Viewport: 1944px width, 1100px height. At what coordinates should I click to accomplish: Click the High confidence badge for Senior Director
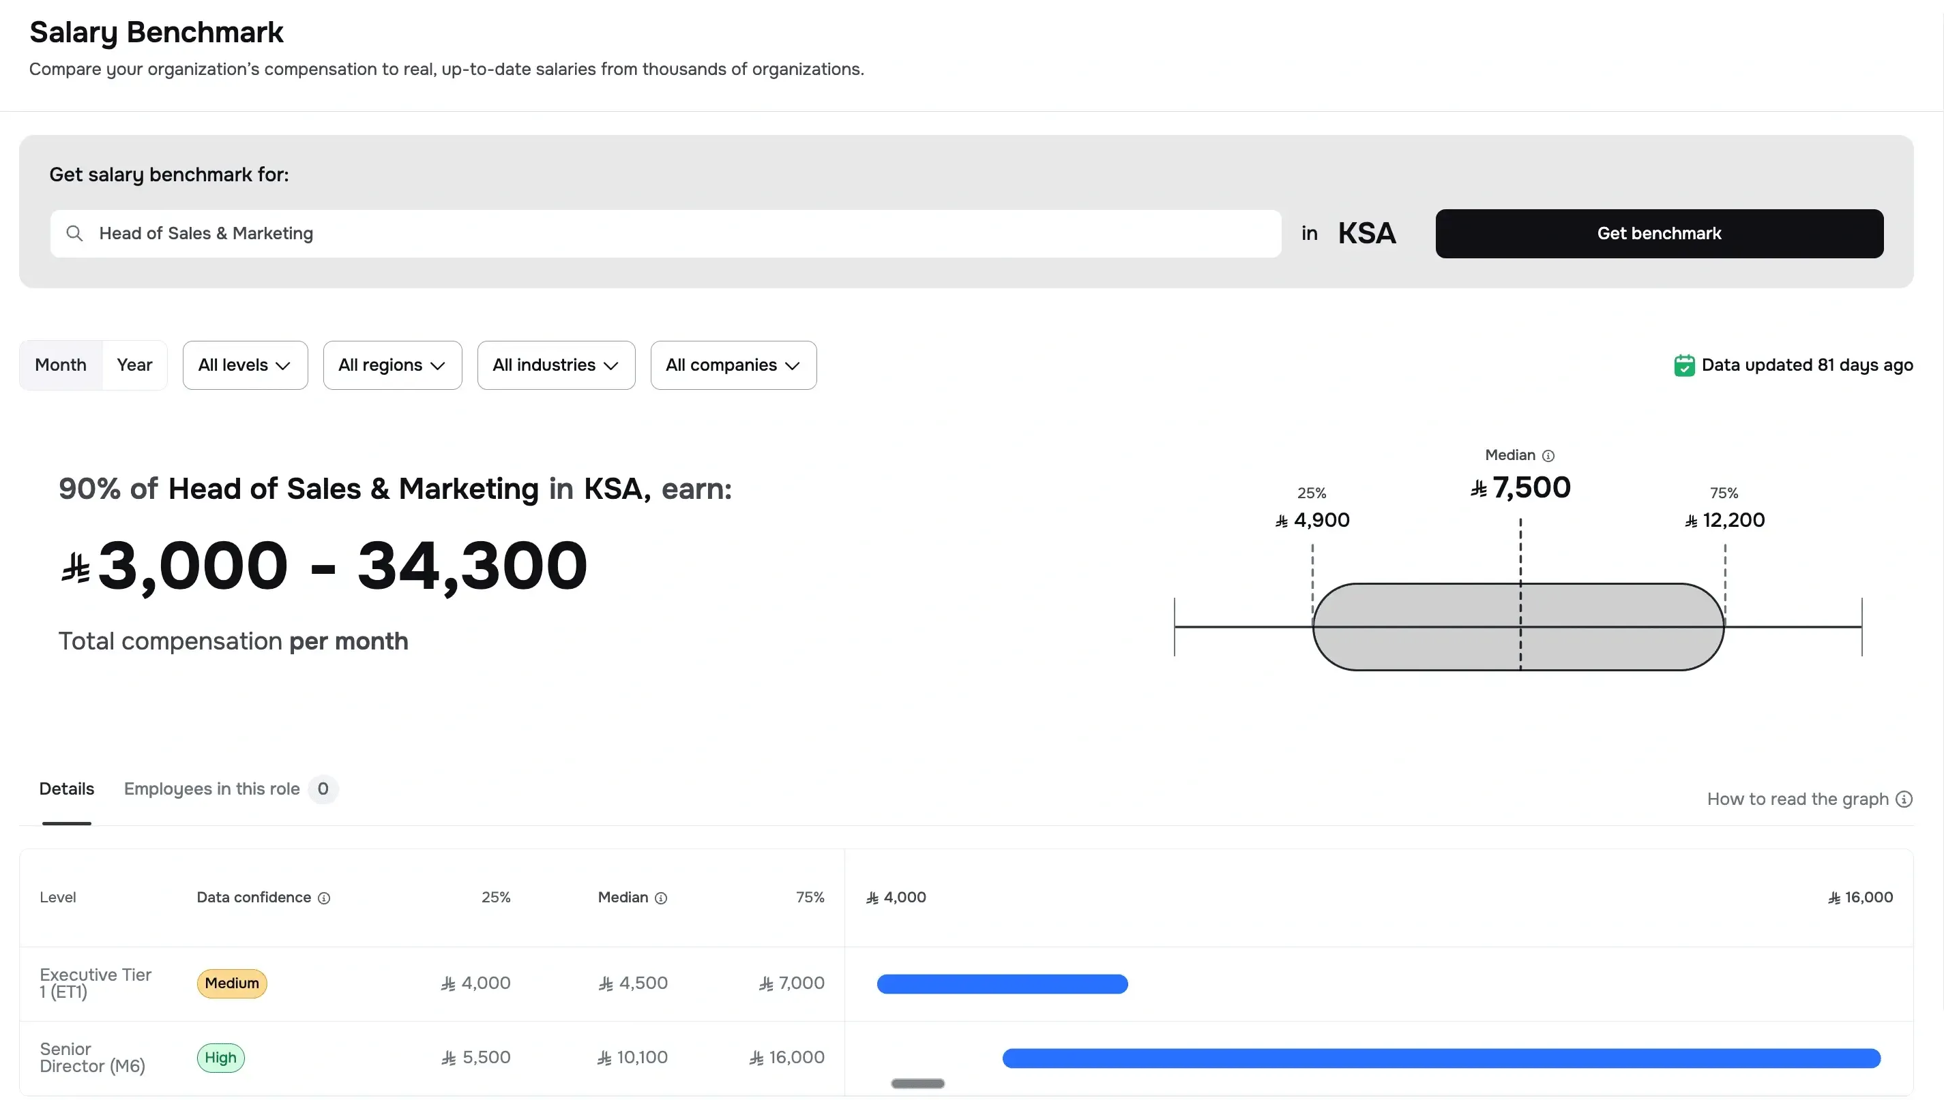pyautogui.click(x=220, y=1057)
